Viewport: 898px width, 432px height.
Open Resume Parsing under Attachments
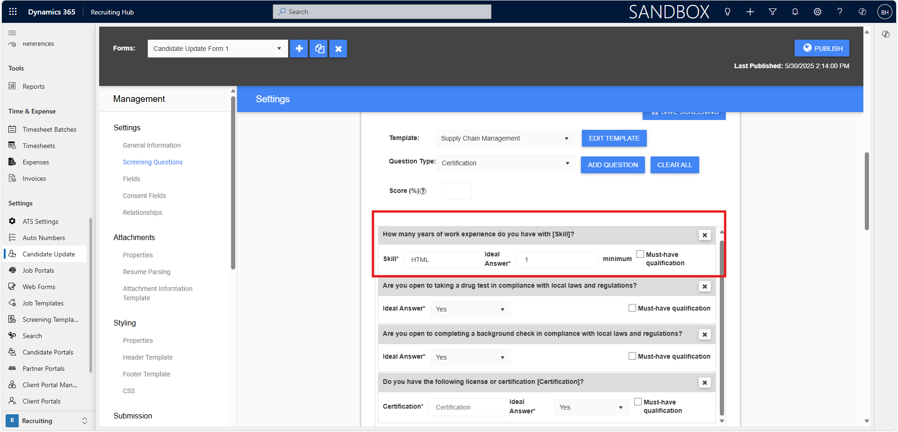click(x=146, y=272)
